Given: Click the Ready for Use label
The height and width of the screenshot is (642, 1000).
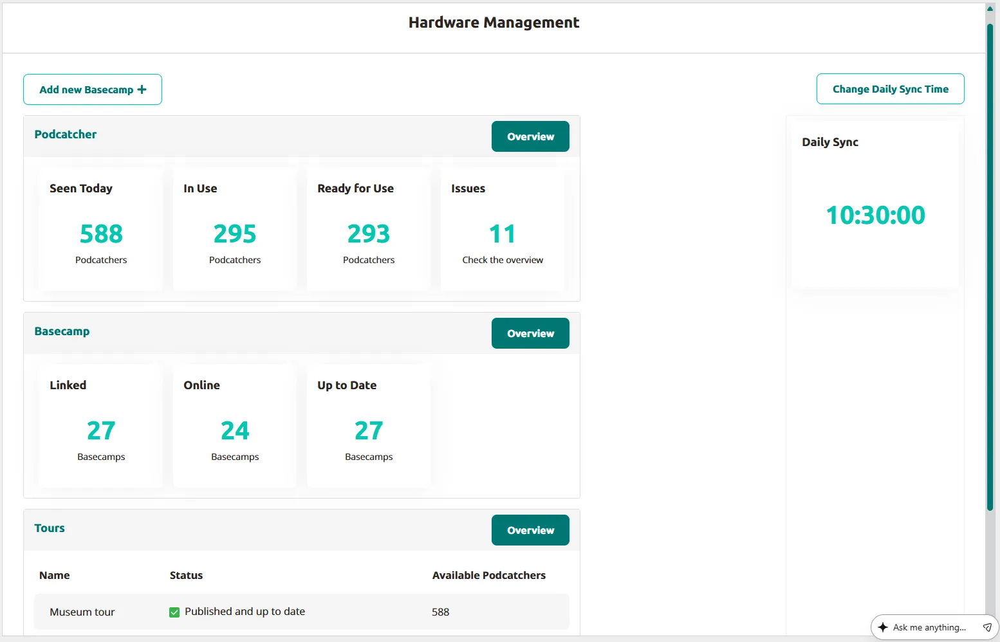Looking at the screenshot, I should point(355,188).
